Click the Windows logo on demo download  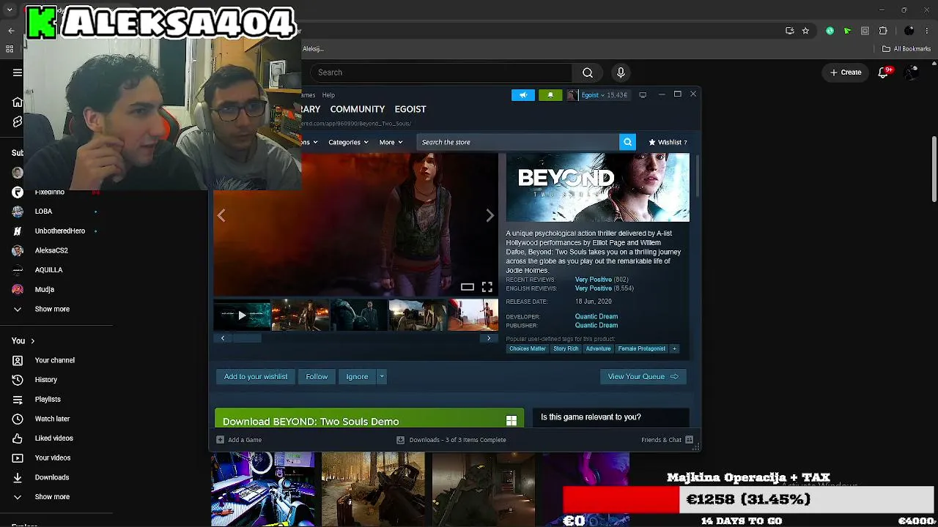512,421
